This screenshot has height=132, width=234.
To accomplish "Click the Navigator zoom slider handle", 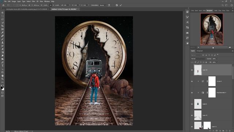I will click(x=213, y=48).
